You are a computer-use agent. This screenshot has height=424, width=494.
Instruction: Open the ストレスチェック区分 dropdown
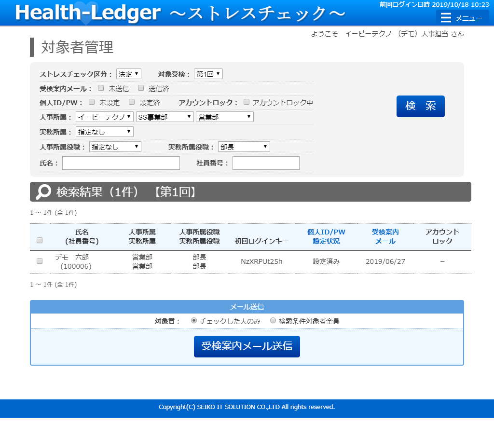128,74
